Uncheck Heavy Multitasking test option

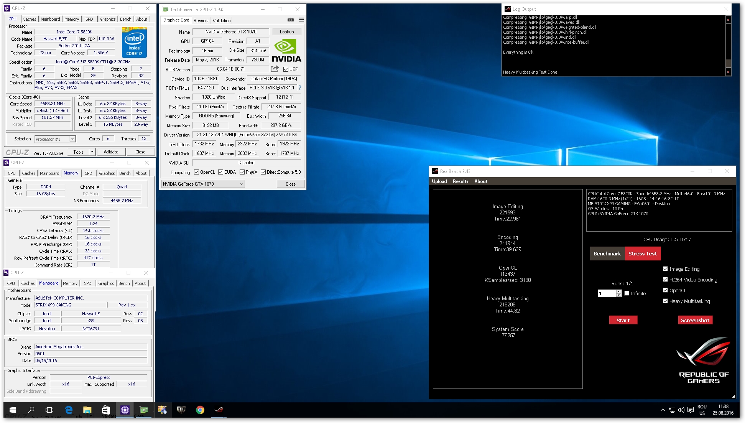665,301
